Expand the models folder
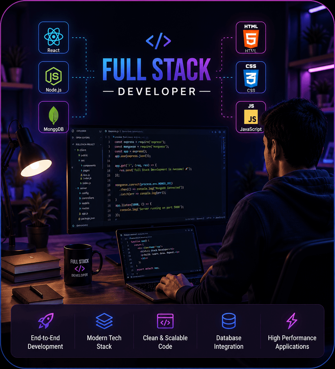 (84, 203)
